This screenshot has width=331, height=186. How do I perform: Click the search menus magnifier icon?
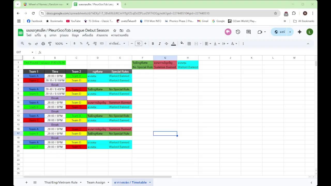(22, 44)
